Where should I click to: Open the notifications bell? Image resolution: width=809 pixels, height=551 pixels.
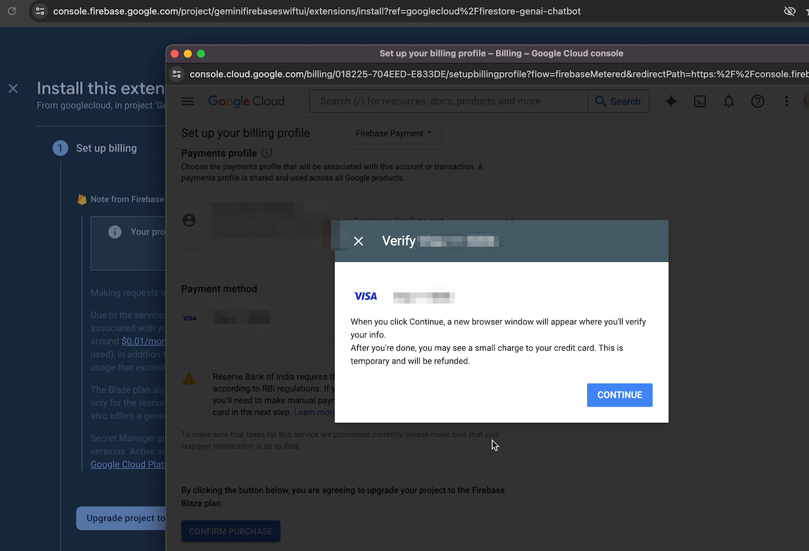(729, 101)
